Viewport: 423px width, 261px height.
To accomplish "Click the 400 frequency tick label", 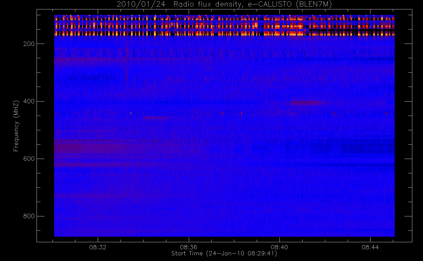I will click(29, 101).
